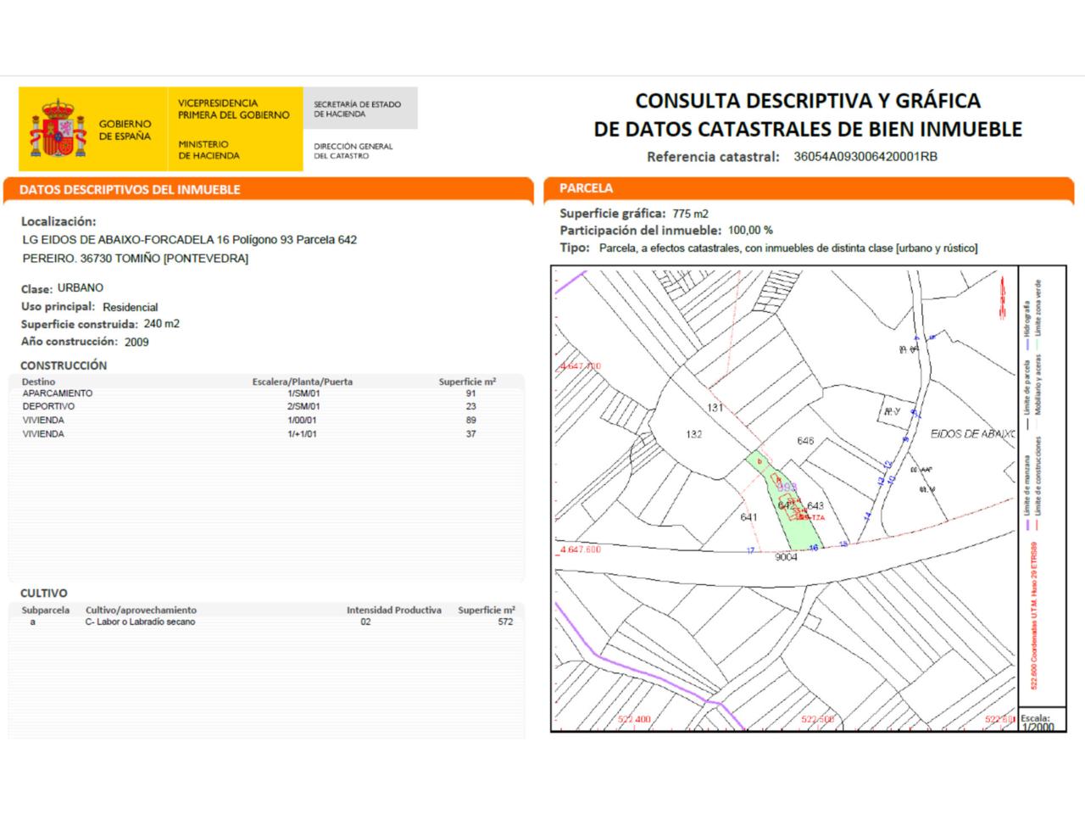
Task: Click the '4.647.600' coordinate label
Action: (x=581, y=549)
